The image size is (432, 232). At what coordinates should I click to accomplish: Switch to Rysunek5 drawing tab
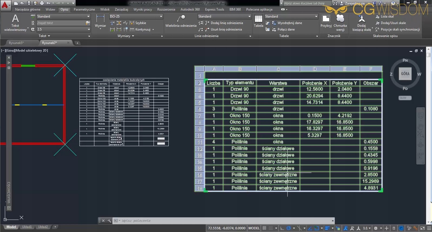pyautogui.click(x=16, y=43)
